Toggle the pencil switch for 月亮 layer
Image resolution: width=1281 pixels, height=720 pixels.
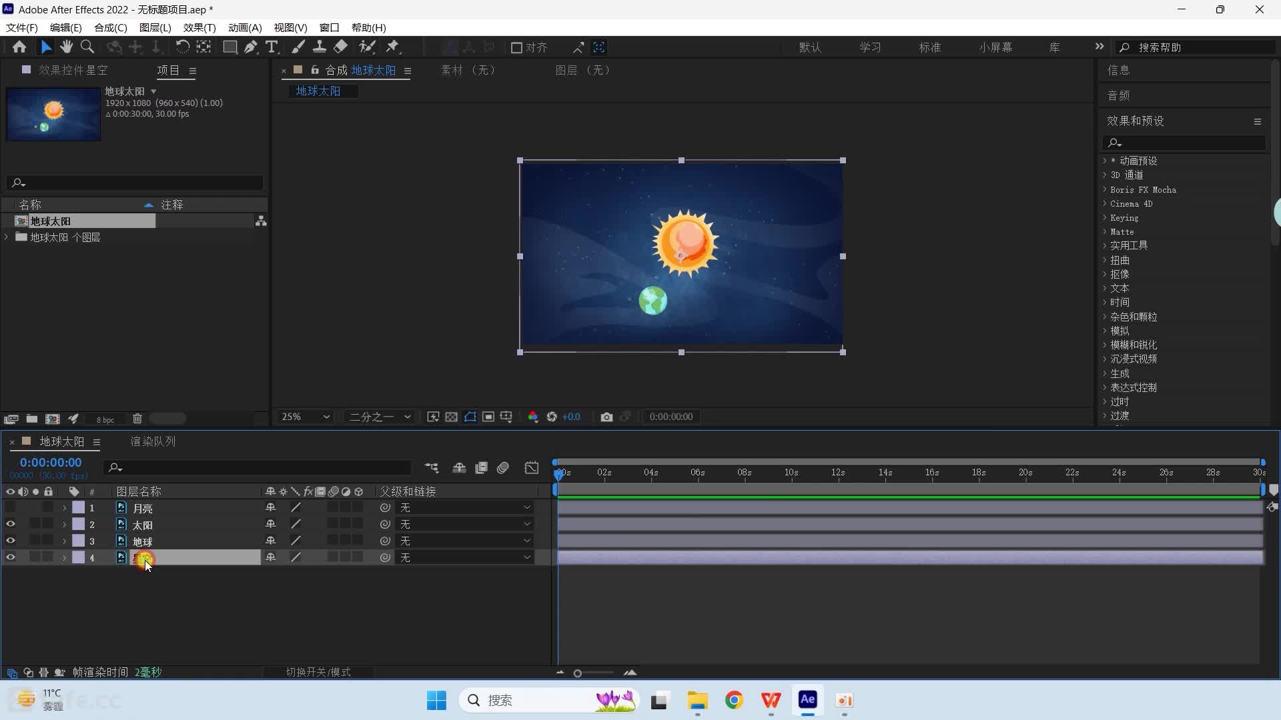click(x=296, y=508)
